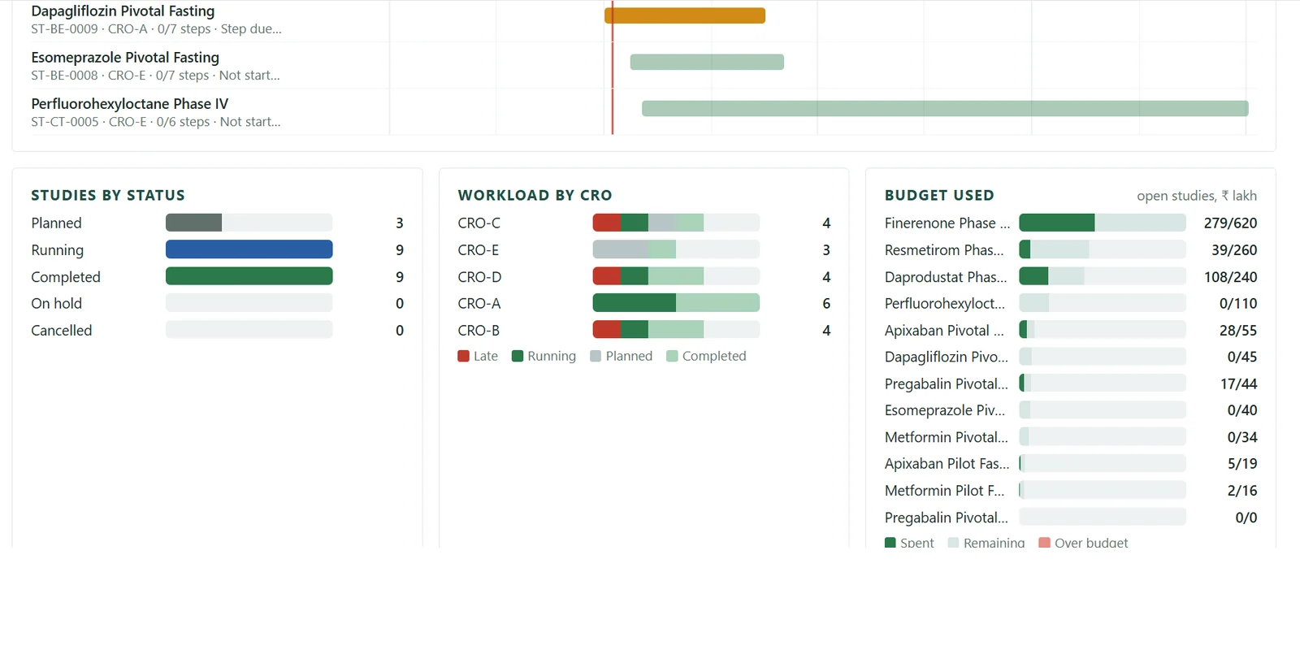Click the ST-BE-0009 study details line
1300x650 pixels.
[x=156, y=28]
